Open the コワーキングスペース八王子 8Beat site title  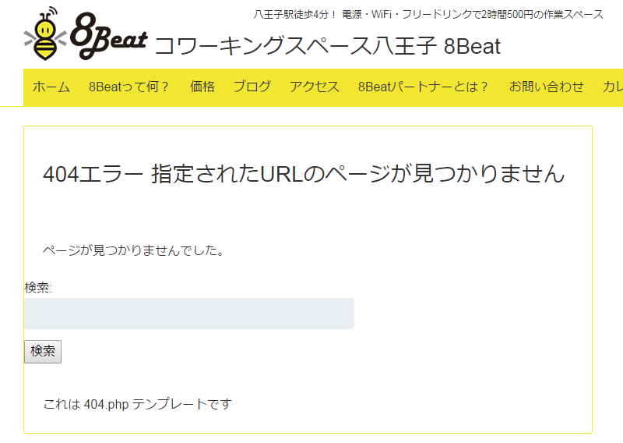click(327, 46)
